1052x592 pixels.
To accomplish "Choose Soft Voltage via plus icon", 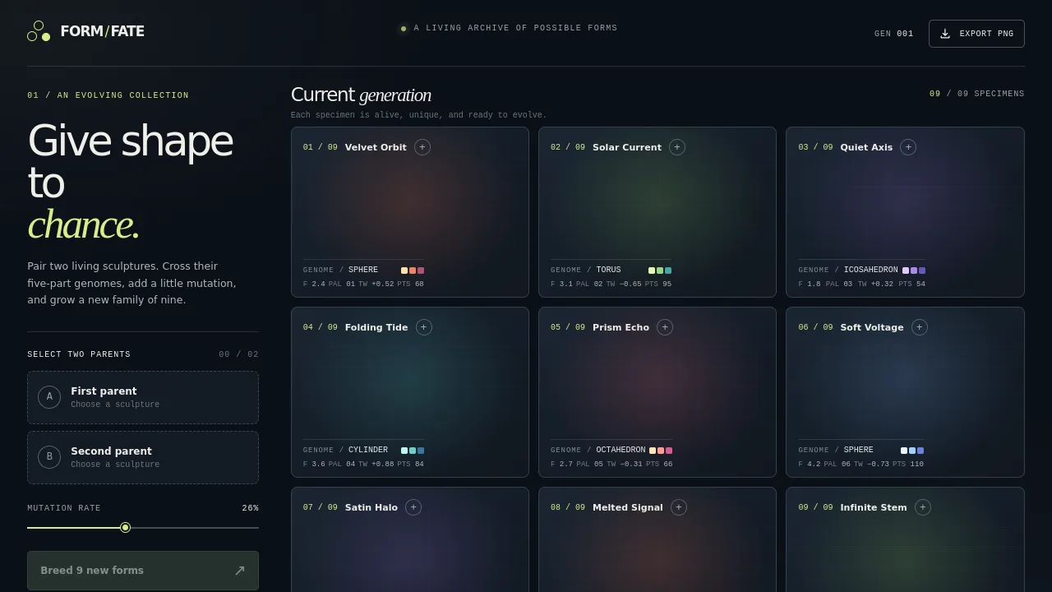I will pyautogui.click(x=920, y=327).
